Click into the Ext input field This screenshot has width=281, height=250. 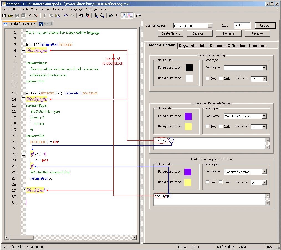pyautogui.click(x=242, y=25)
